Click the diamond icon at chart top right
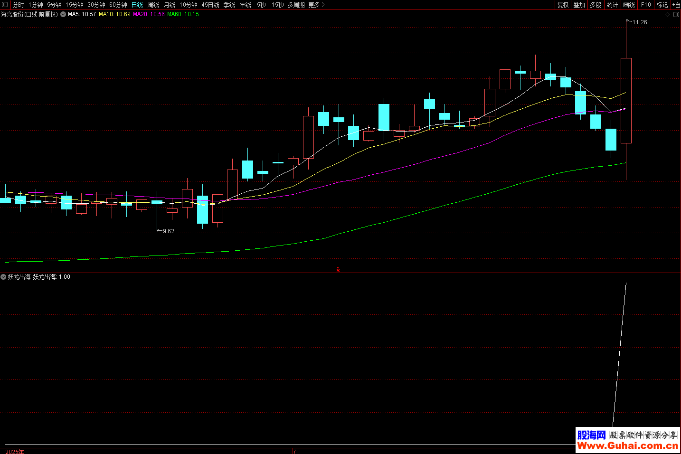 pyautogui.click(x=667, y=15)
